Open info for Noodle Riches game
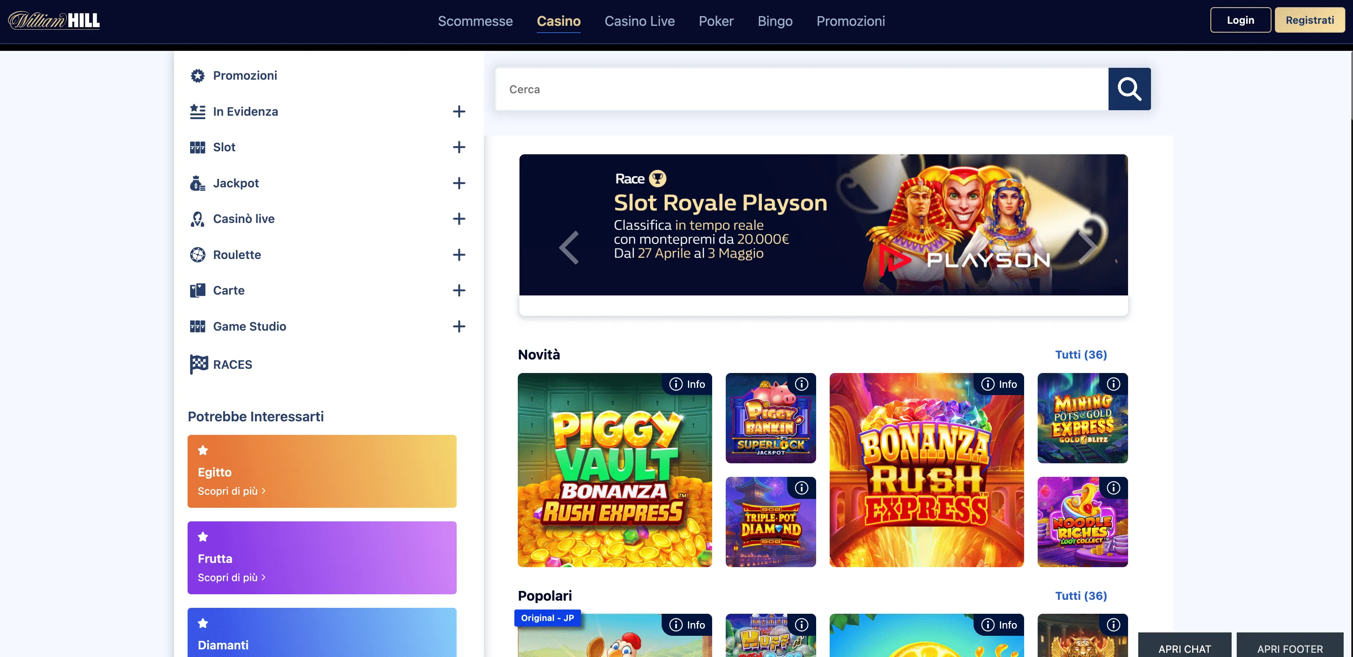This screenshot has height=657, width=1353. (1114, 488)
